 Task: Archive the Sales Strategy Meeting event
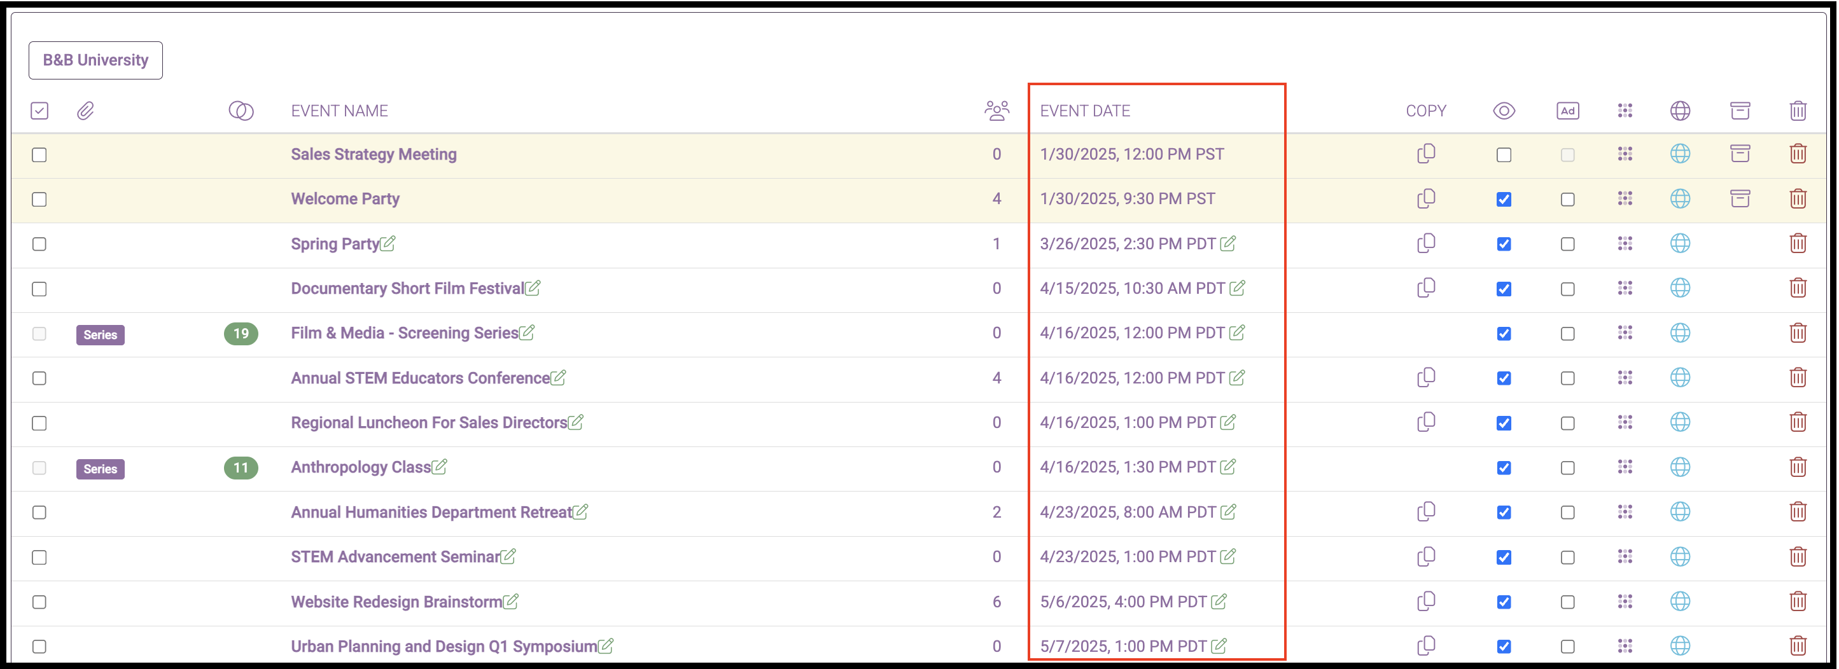click(1740, 153)
